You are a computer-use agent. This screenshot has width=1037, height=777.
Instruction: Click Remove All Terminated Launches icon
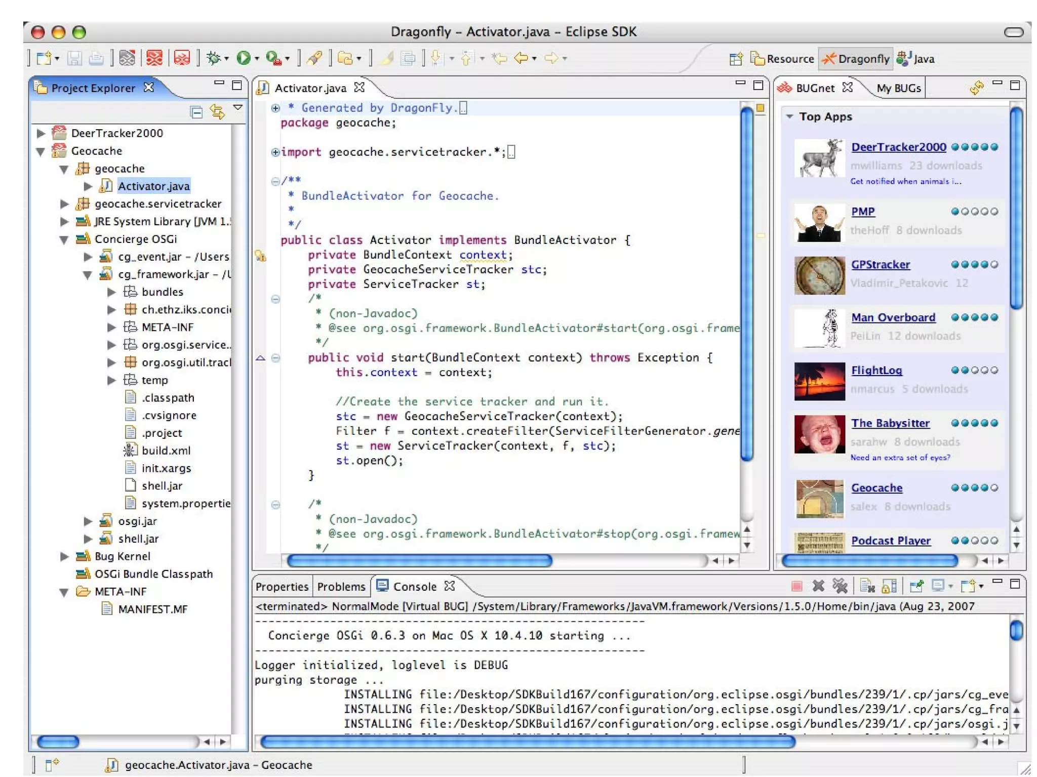(x=840, y=586)
